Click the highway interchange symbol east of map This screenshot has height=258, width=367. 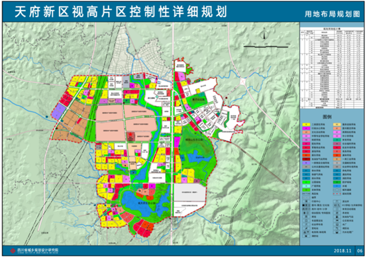242,82
